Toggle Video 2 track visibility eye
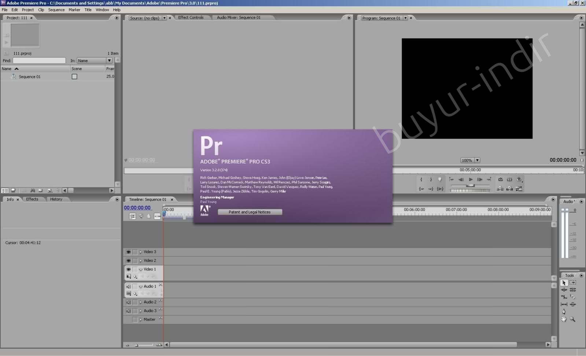Image resolution: width=586 pixels, height=356 pixels. point(128,261)
